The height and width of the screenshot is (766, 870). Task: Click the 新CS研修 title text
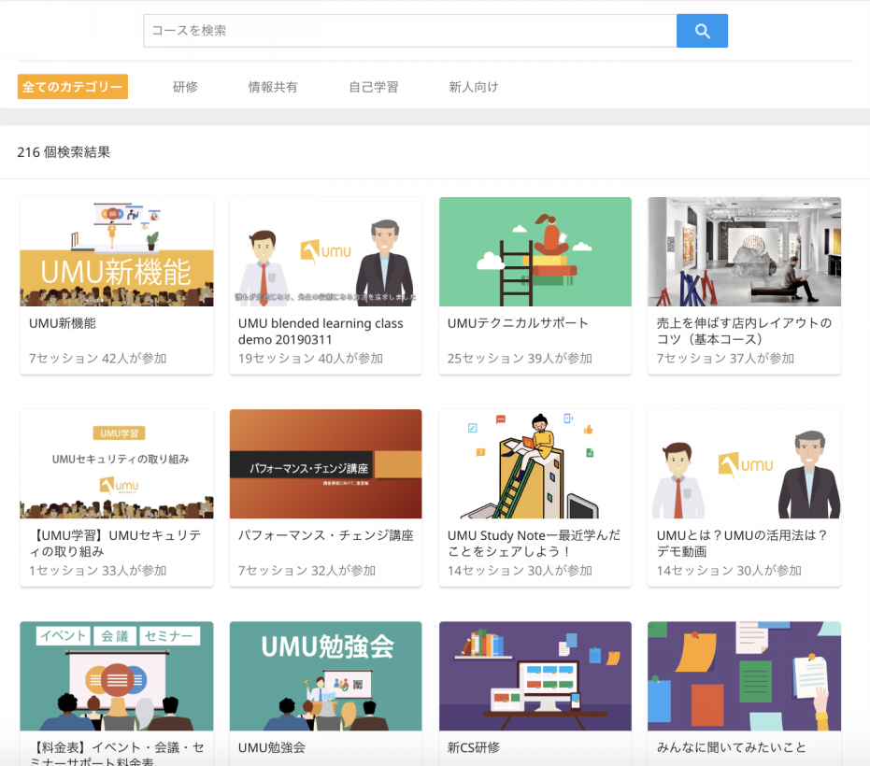[x=473, y=747]
